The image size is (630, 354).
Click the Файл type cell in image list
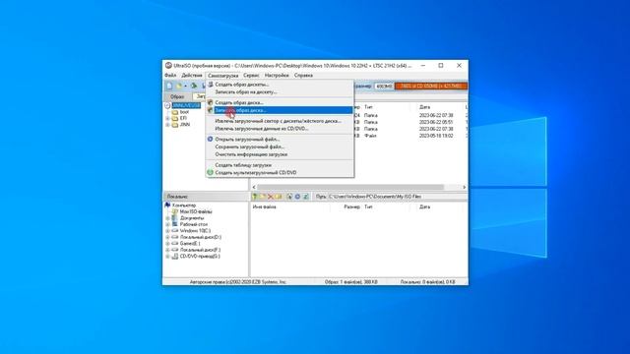tap(370, 136)
